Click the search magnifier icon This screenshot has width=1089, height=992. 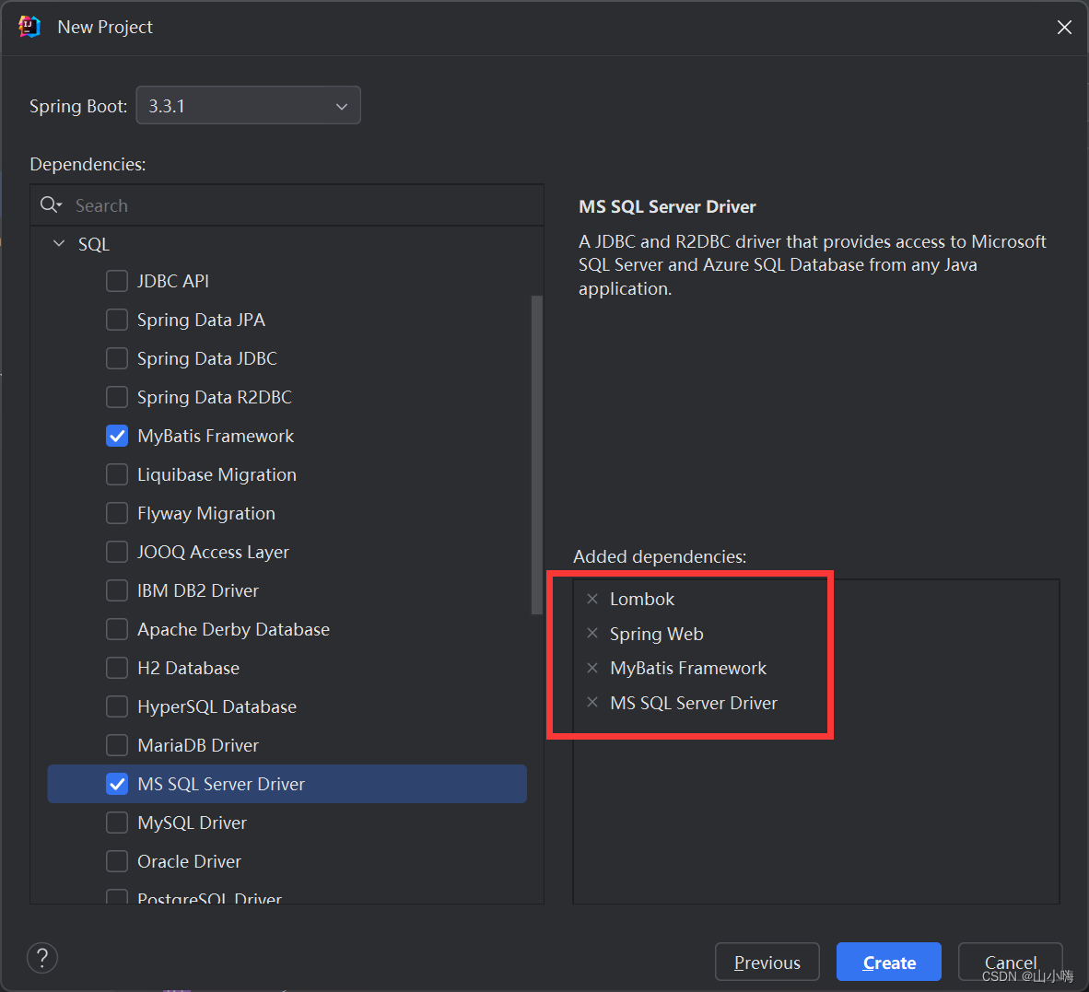coord(51,204)
